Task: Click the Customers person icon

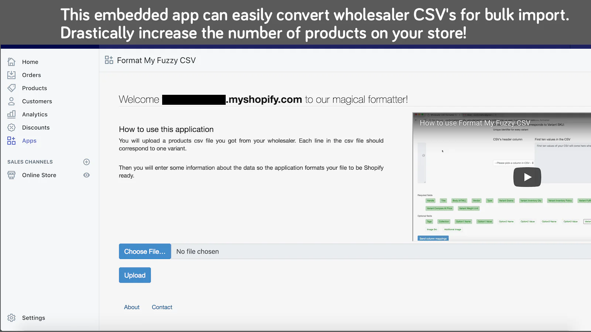Action: pos(11,101)
